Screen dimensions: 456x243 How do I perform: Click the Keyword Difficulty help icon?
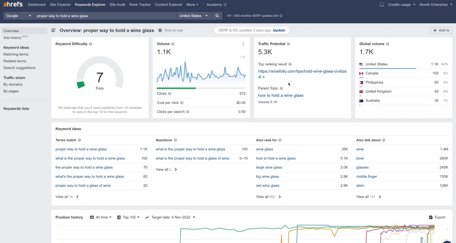pyautogui.click(x=91, y=44)
